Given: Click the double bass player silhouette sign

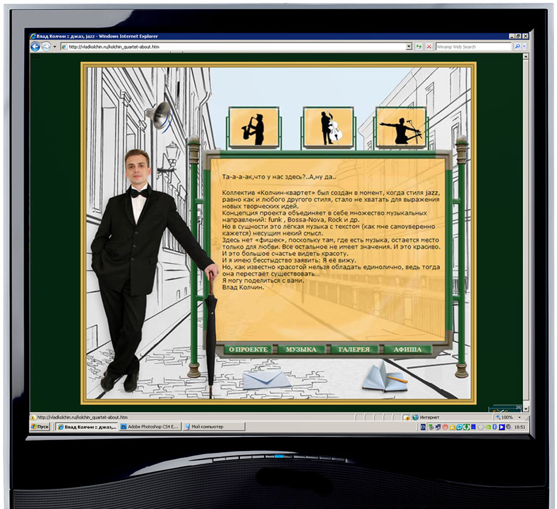Looking at the screenshot, I should click(329, 128).
